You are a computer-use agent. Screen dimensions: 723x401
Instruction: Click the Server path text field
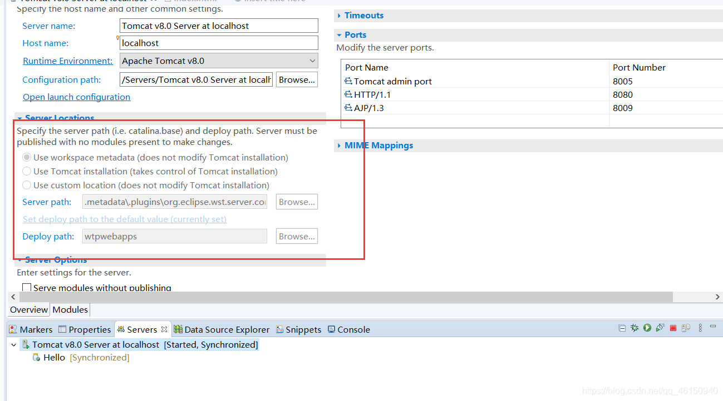[x=175, y=202]
